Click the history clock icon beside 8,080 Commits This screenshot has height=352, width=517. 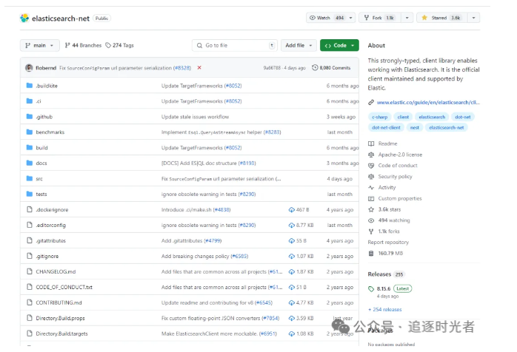click(315, 67)
